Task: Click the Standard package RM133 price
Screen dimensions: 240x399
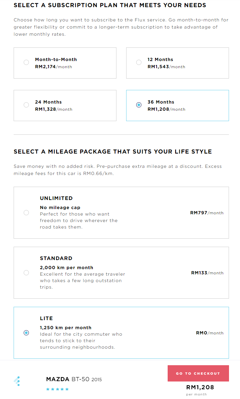Action: pyautogui.click(x=207, y=273)
